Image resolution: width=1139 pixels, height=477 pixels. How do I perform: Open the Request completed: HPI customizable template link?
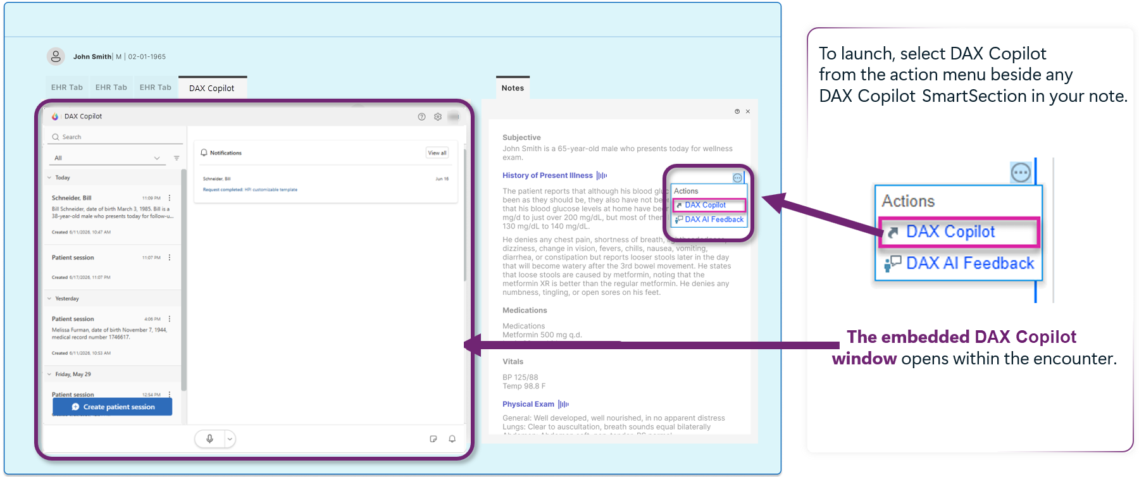[x=250, y=190]
